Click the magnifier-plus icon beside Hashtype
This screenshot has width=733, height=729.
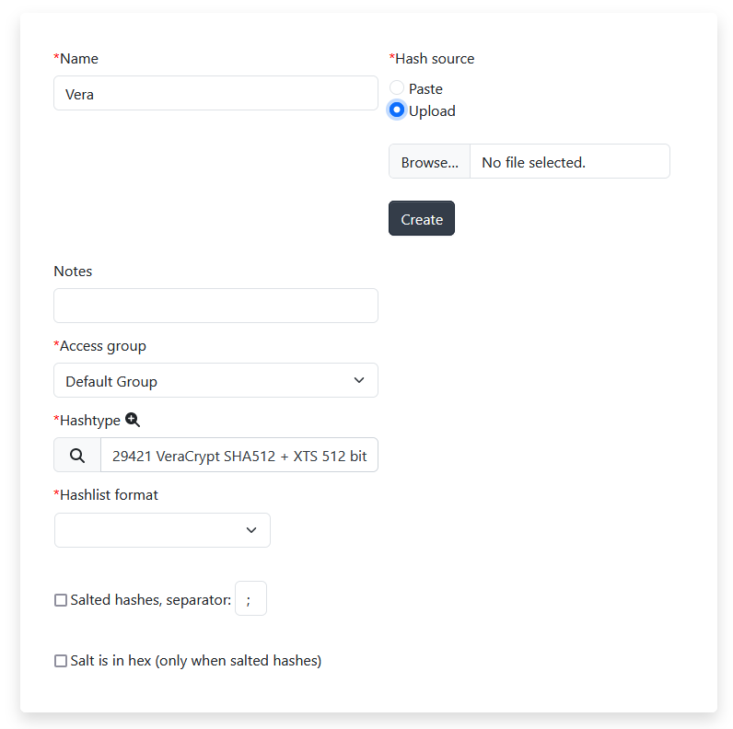pyautogui.click(x=133, y=420)
